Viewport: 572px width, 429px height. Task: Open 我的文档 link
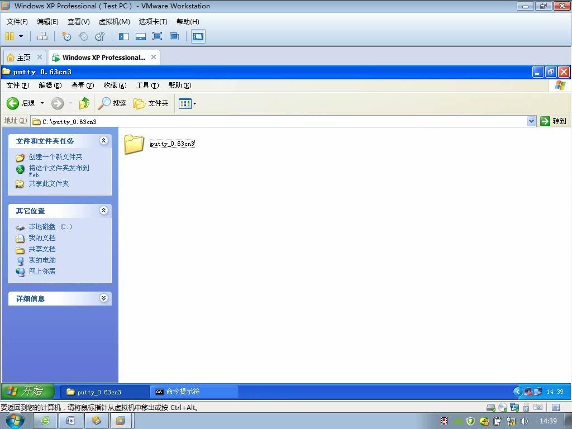click(x=42, y=238)
